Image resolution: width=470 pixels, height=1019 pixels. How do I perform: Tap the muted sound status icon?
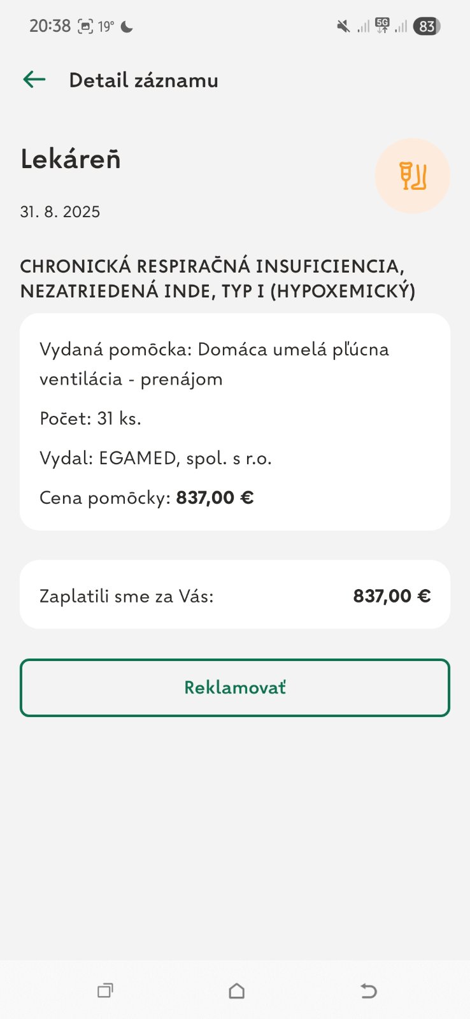pyautogui.click(x=343, y=26)
